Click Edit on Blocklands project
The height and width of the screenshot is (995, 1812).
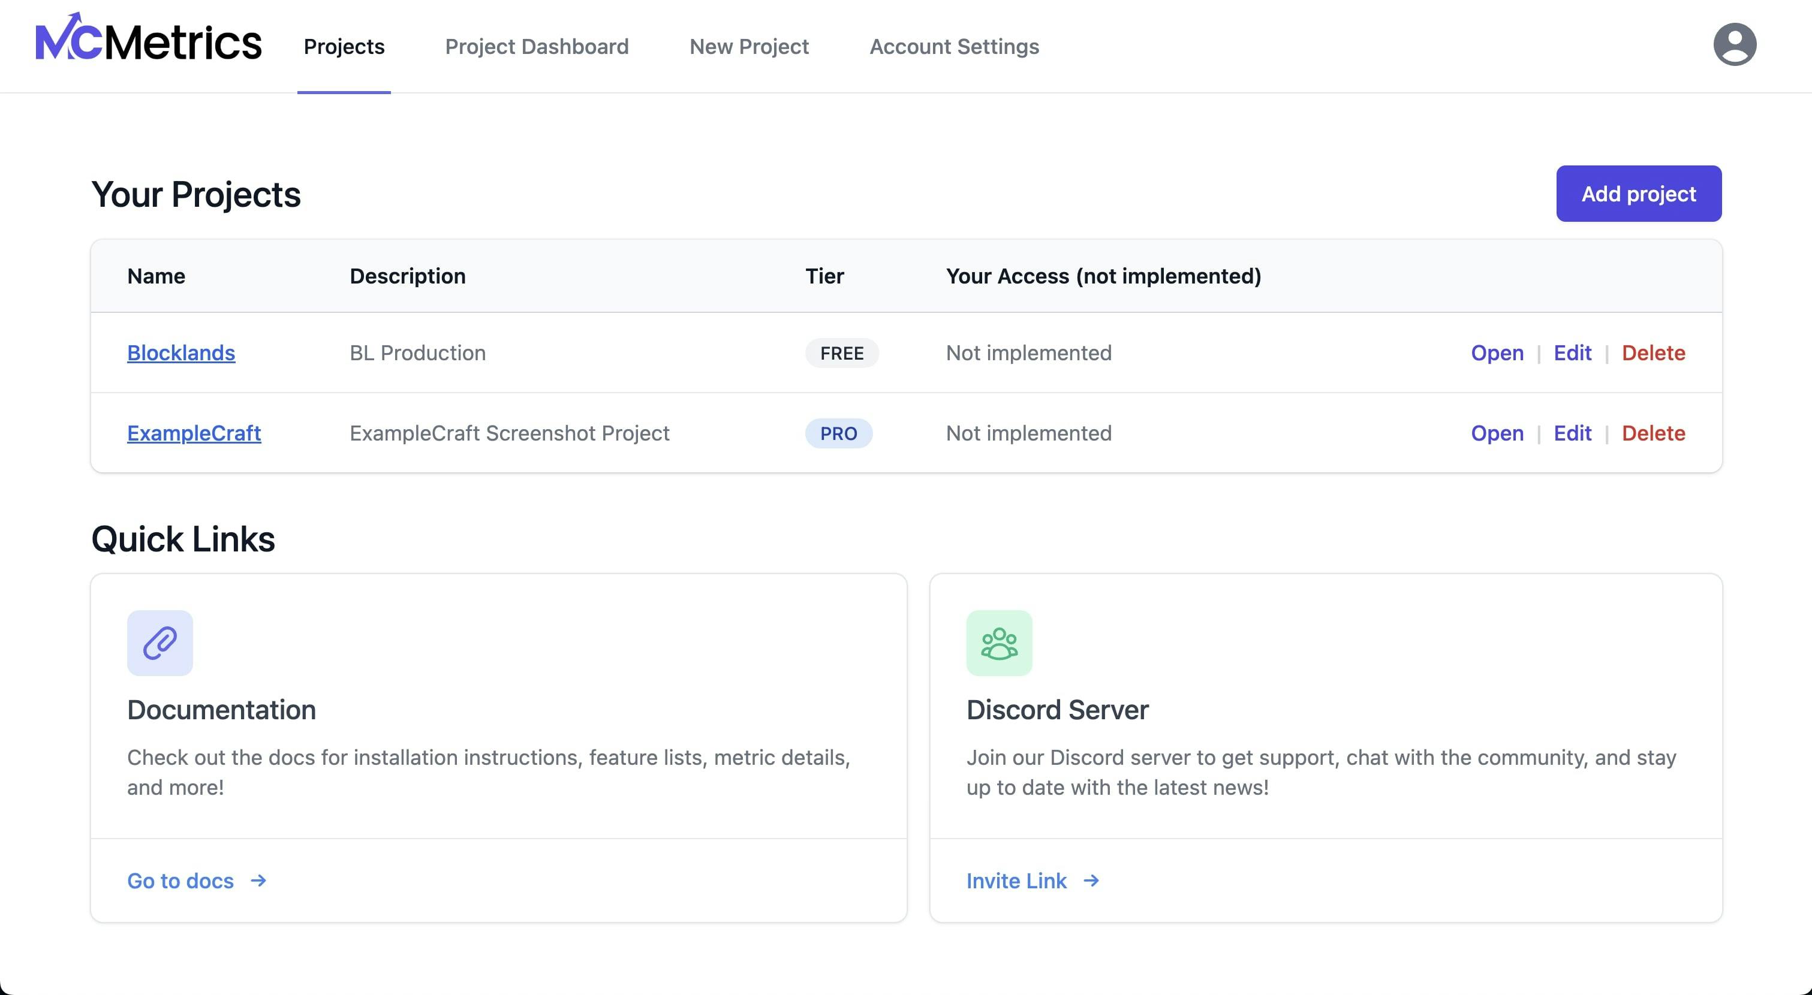(x=1572, y=352)
